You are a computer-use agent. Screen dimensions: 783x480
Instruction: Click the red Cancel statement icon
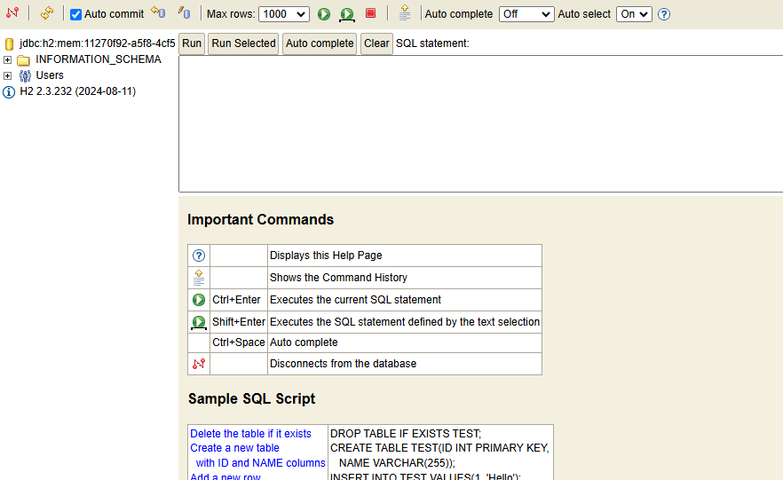(x=370, y=13)
